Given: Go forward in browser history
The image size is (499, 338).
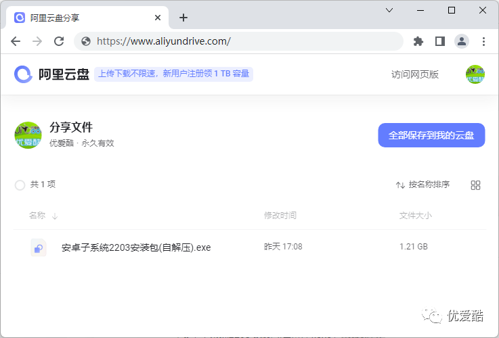Looking at the screenshot, I should [x=37, y=41].
